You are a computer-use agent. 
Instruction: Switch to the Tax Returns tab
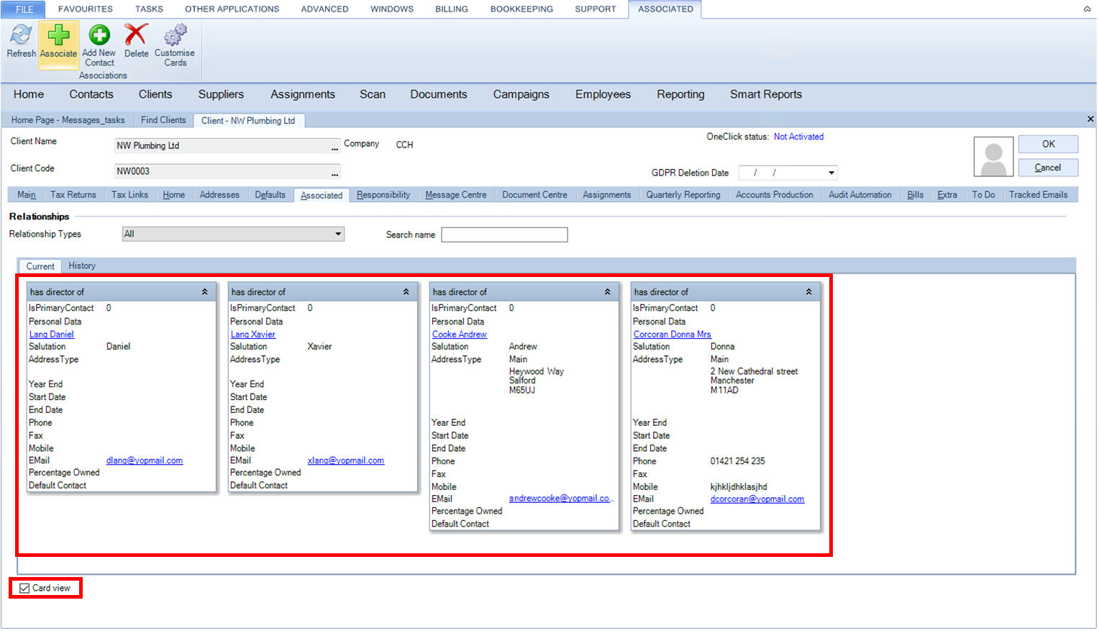click(x=73, y=195)
